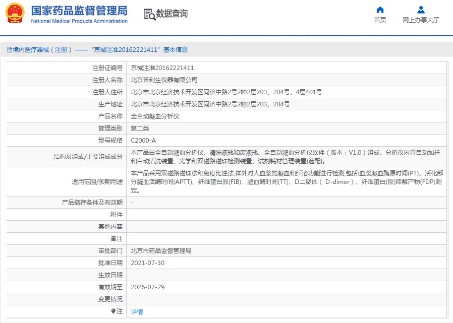Click the 型号规格 label
The height and width of the screenshot is (323, 453).
[110, 141]
